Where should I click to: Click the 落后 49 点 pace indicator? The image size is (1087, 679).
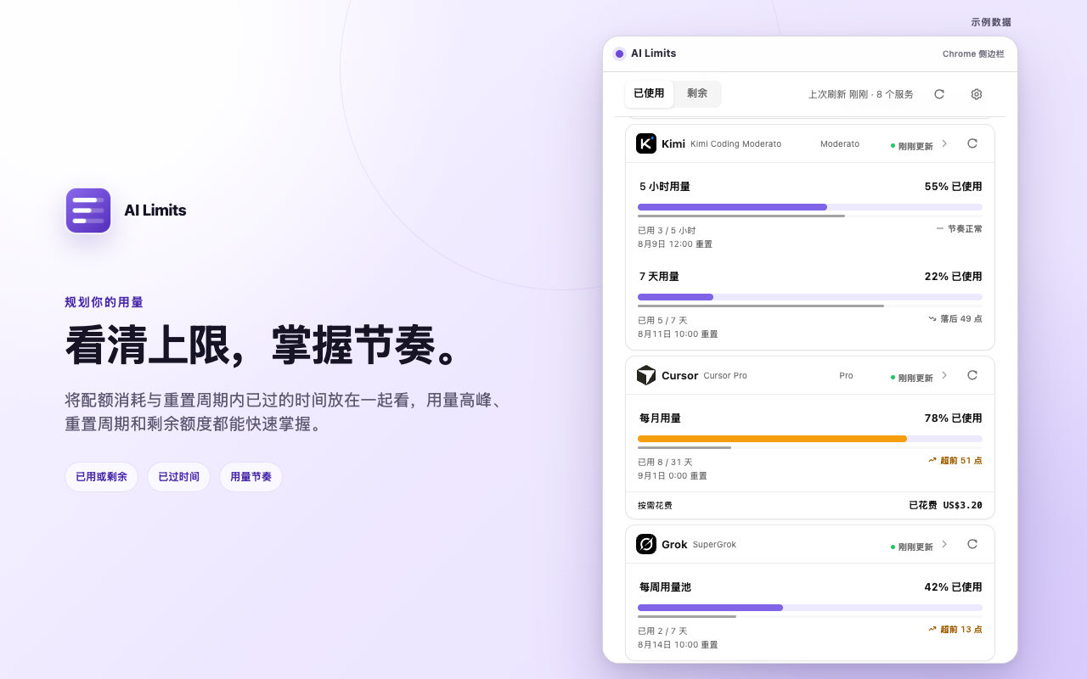tap(955, 318)
